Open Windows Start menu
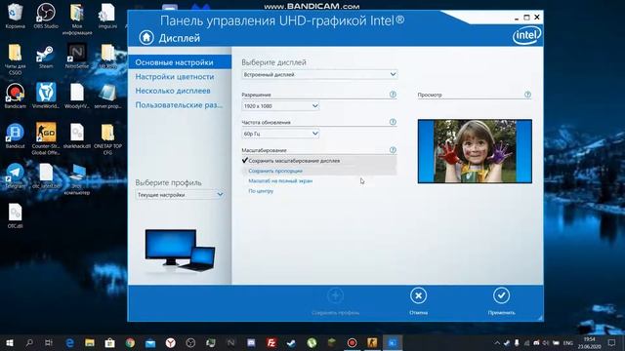 click(9, 342)
